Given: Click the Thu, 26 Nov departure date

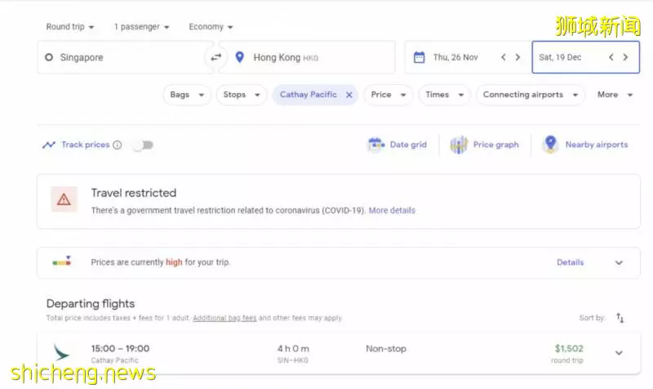Looking at the screenshot, I should [x=455, y=57].
